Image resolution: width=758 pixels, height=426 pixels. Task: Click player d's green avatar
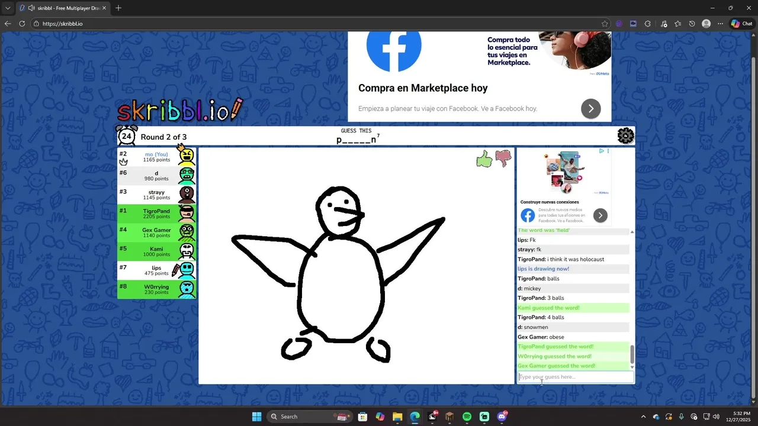click(x=187, y=175)
